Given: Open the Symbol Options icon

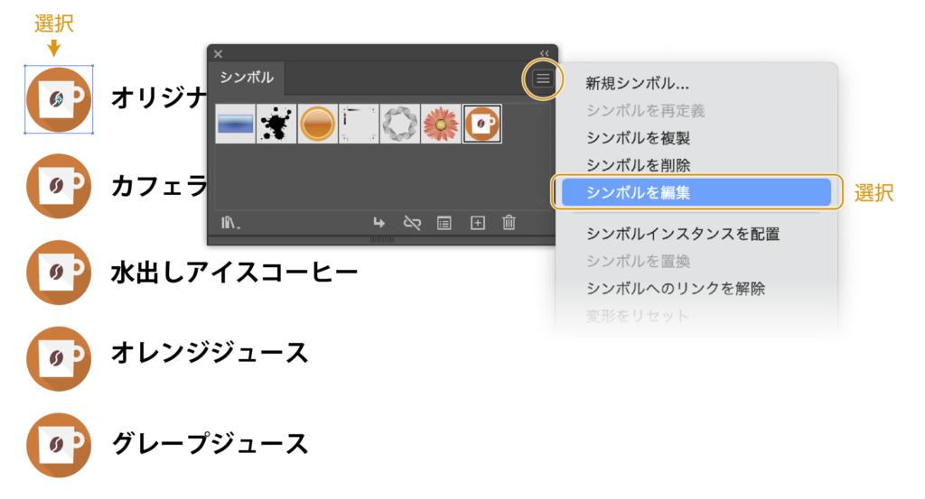Looking at the screenshot, I should [x=444, y=223].
